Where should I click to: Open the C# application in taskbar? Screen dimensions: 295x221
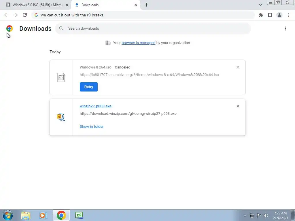pyautogui.click(x=79, y=215)
